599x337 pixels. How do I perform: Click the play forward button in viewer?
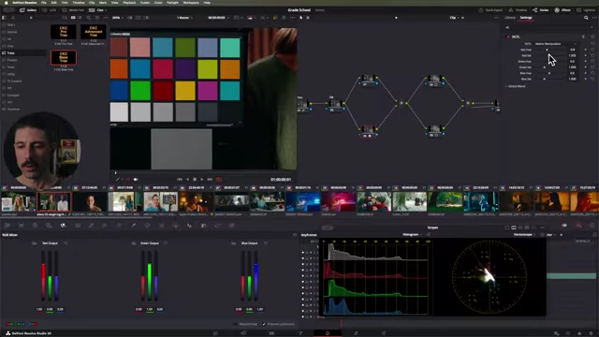pyautogui.click(x=202, y=179)
